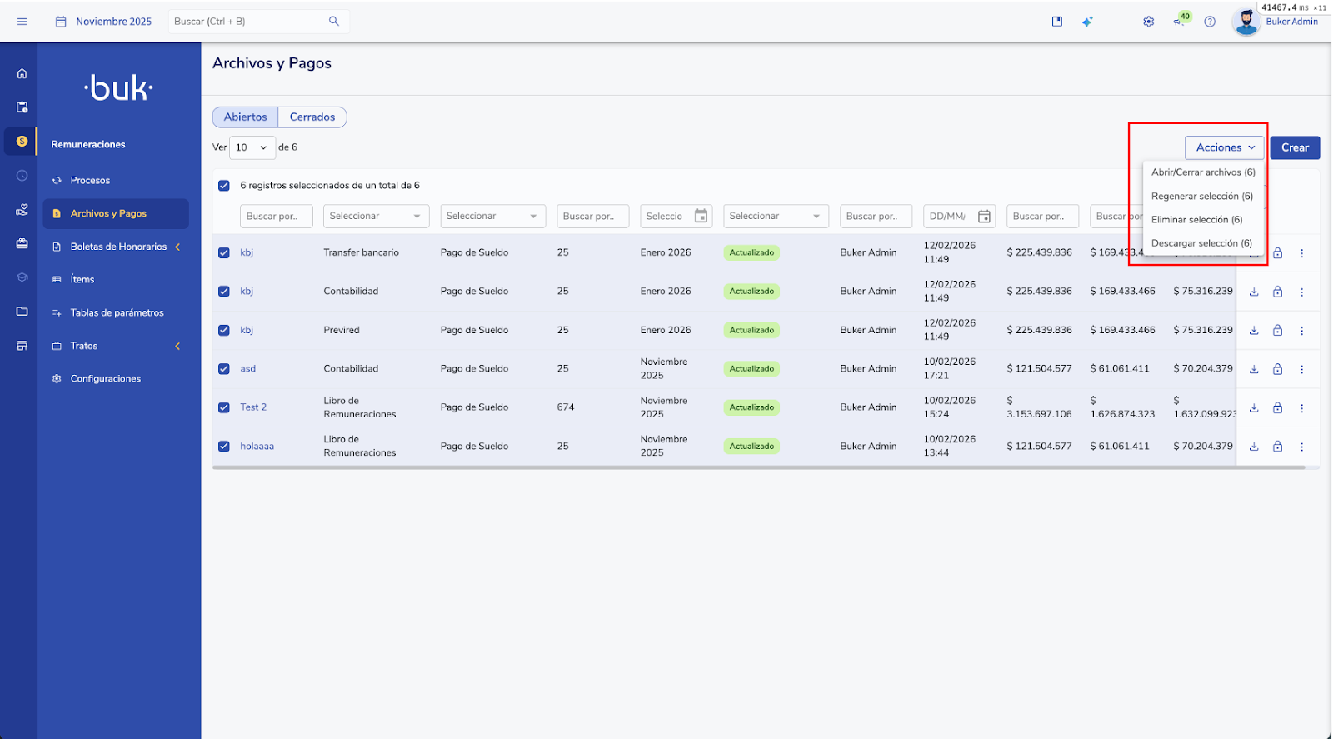Uncheck the Test 2 row checkbox

click(x=224, y=407)
